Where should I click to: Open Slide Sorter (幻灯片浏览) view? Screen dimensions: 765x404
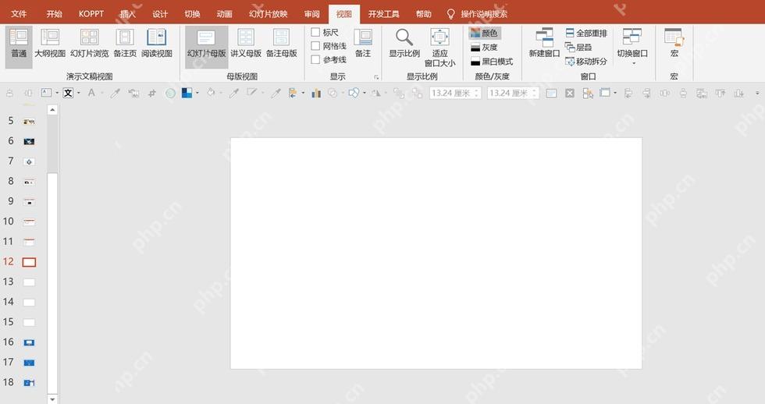[89, 43]
